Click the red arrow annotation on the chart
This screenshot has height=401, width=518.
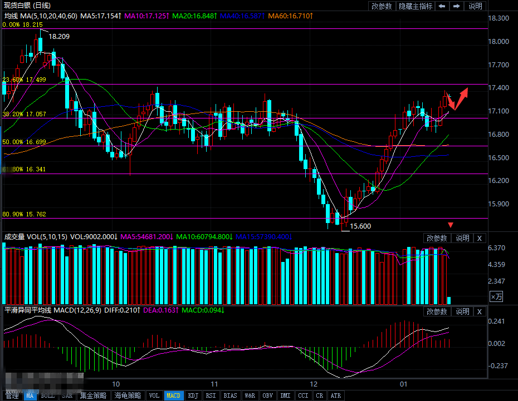(458, 98)
